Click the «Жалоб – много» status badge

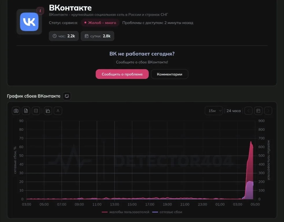[x=100, y=23]
